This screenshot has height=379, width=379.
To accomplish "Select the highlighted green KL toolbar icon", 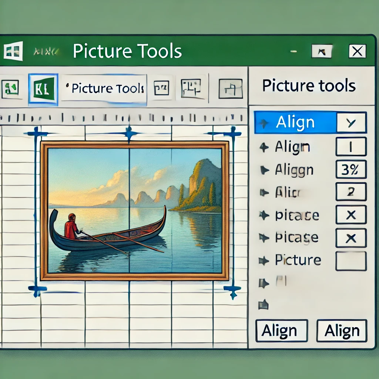I will [43, 89].
